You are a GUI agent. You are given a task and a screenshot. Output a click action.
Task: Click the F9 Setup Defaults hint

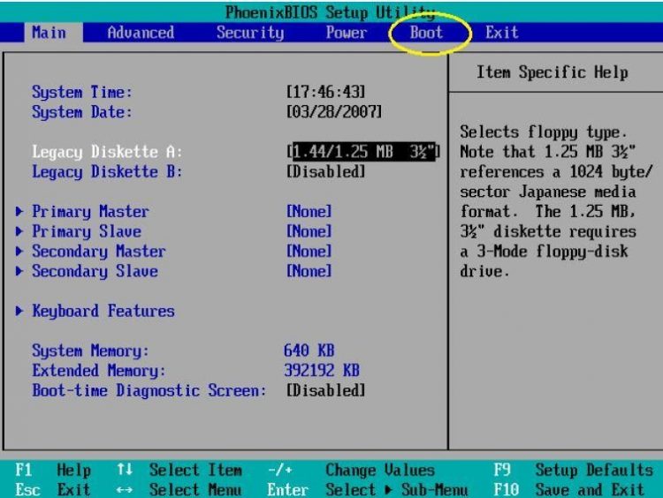tap(574, 470)
